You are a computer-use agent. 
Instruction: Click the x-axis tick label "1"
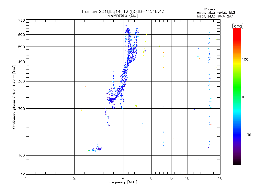[x=26, y=178]
